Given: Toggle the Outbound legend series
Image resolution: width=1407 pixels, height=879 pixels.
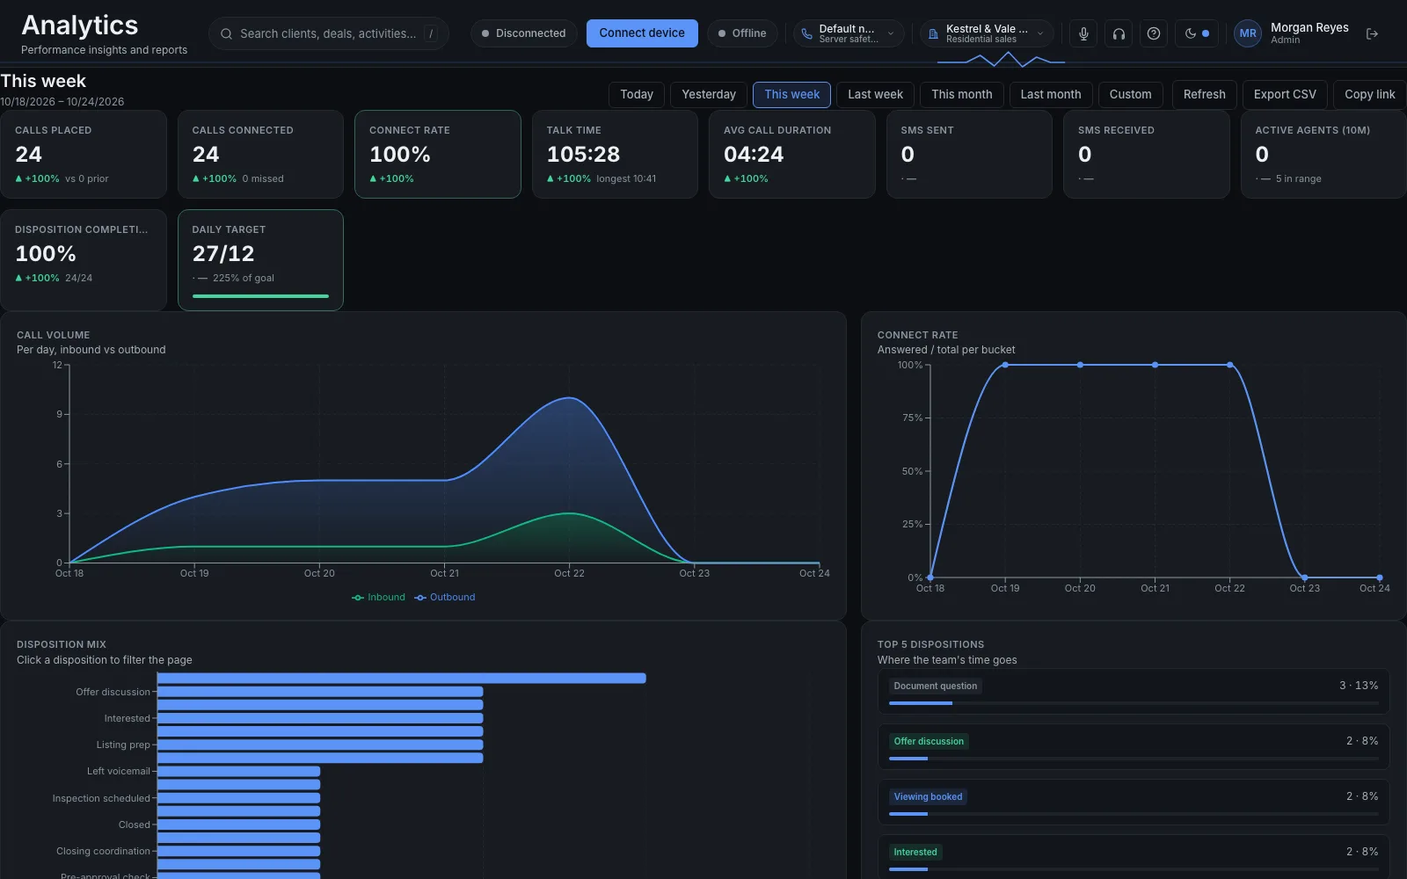Looking at the screenshot, I should point(445,597).
